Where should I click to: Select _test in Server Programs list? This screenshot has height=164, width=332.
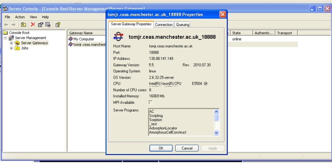coord(153,124)
